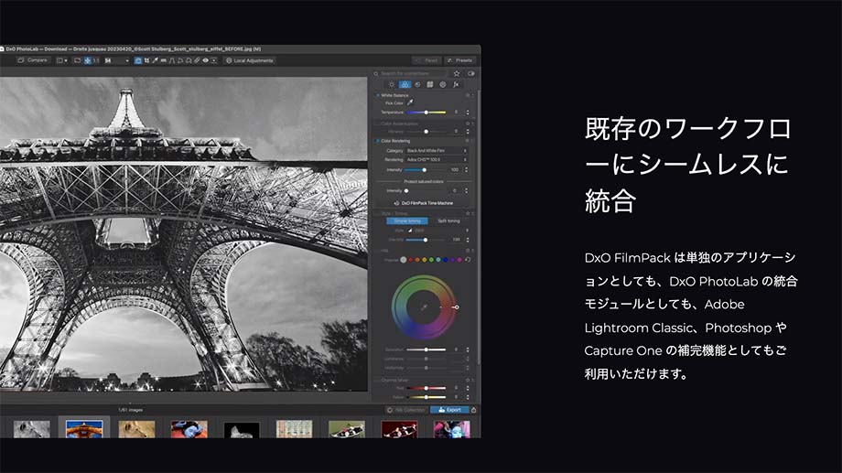Click the HSL channel reset arrow icon
Screen dimensions: 842x473
[x=468, y=260]
